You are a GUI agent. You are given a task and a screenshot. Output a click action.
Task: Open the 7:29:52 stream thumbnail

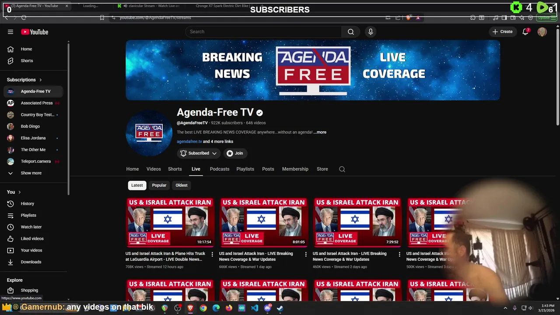[x=357, y=222]
